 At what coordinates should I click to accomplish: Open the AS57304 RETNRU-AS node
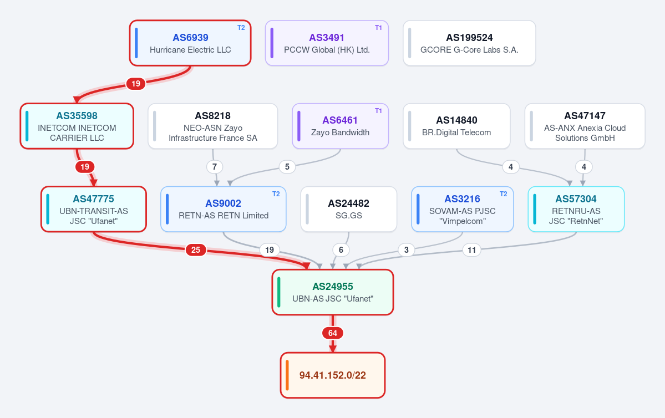click(576, 210)
